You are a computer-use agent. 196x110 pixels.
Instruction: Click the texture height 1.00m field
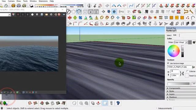(x=175, y=75)
